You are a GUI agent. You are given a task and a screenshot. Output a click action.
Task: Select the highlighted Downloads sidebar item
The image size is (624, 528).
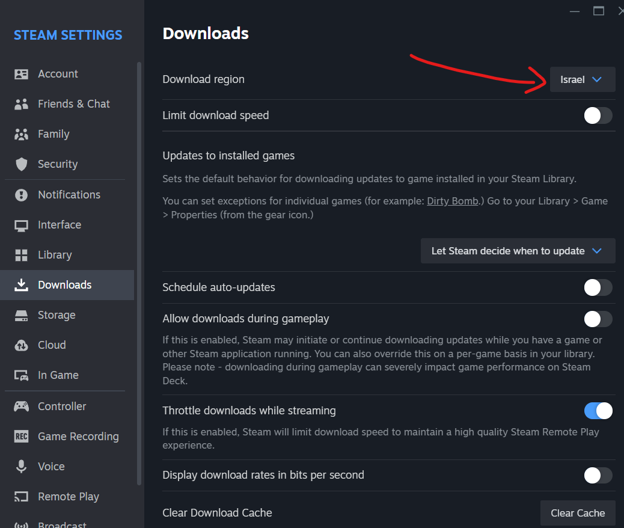point(67,285)
